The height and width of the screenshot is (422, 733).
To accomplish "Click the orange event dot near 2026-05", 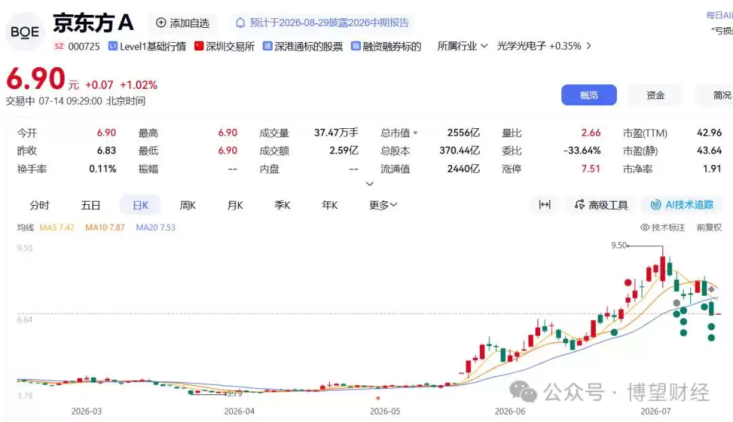I will click(x=378, y=398).
